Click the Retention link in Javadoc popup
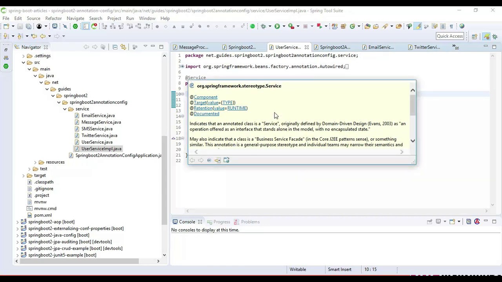Image resolution: width=502 pixels, height=282 pixels. pyautogui.click(x=203, y=108)
